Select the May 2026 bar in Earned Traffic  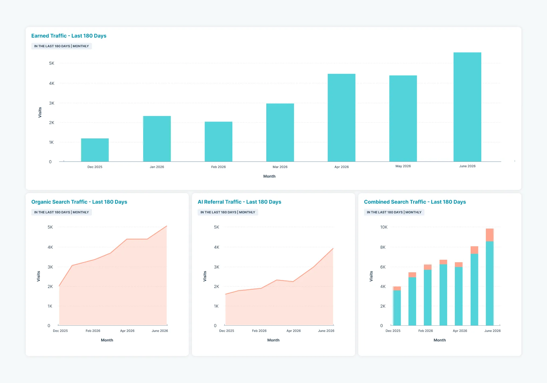point(403,118)
